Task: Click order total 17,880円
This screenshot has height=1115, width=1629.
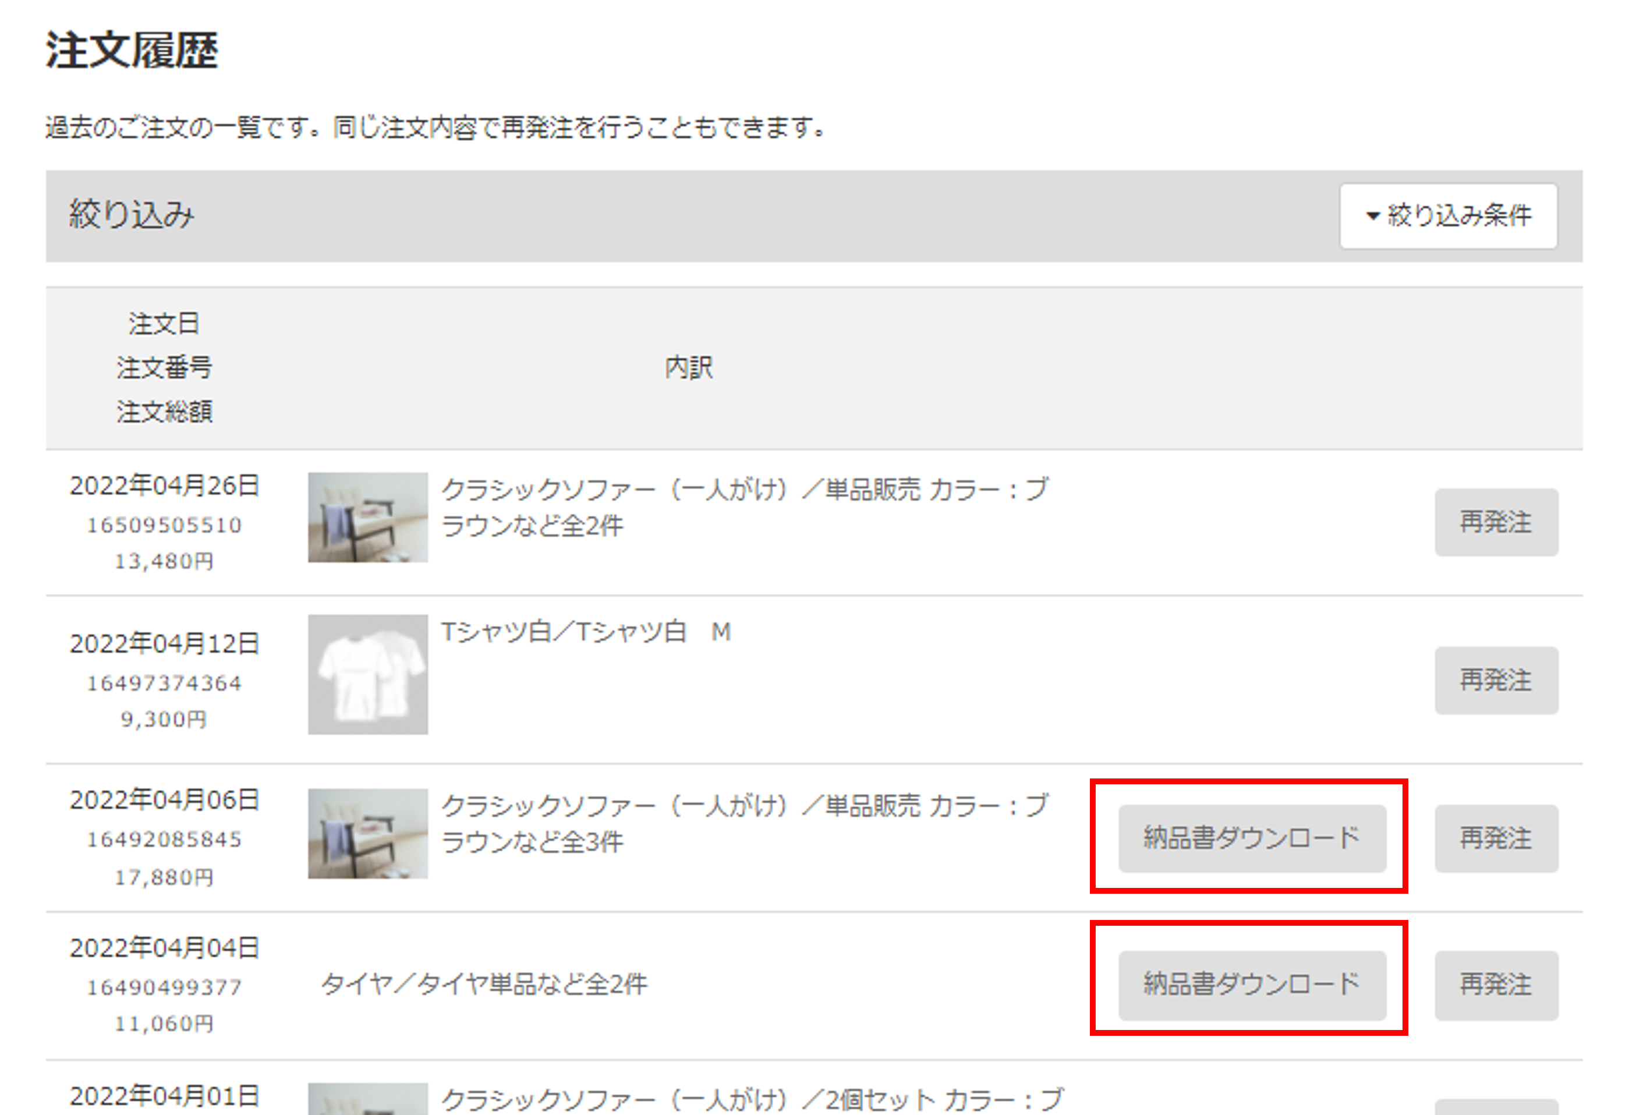Action: click(x=164, y=877)
